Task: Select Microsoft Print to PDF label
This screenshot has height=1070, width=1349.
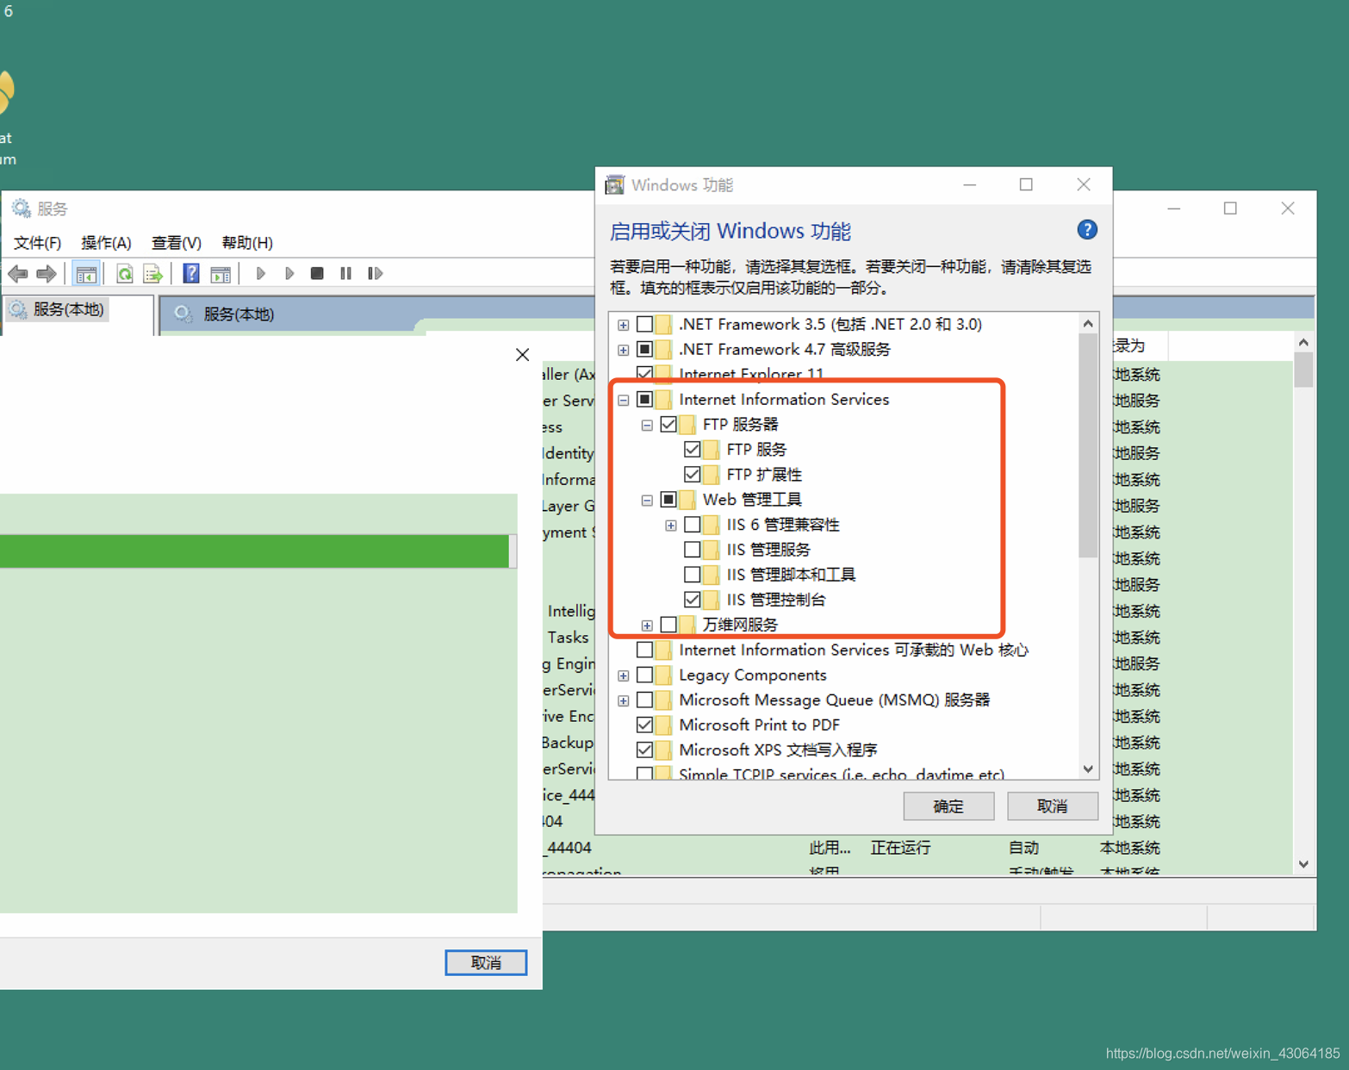Action: 759,725
